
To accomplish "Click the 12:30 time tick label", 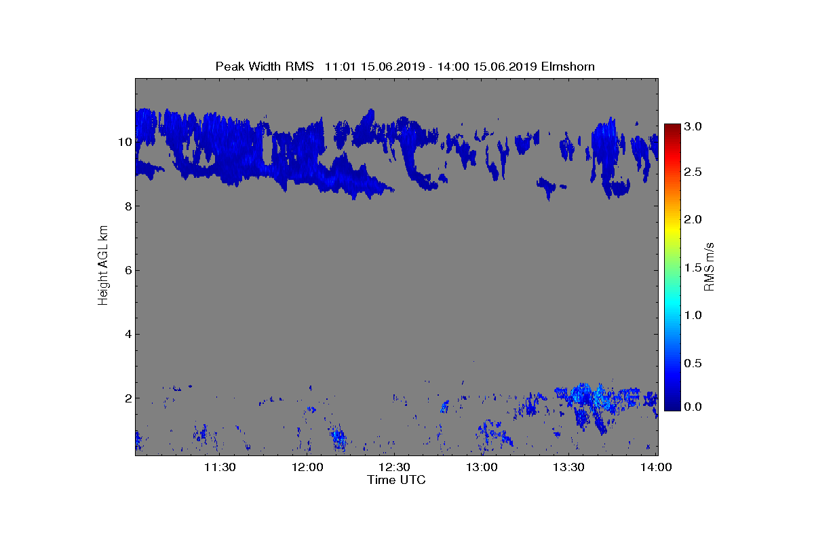I will pyautogui.click(x=394, y=467).
